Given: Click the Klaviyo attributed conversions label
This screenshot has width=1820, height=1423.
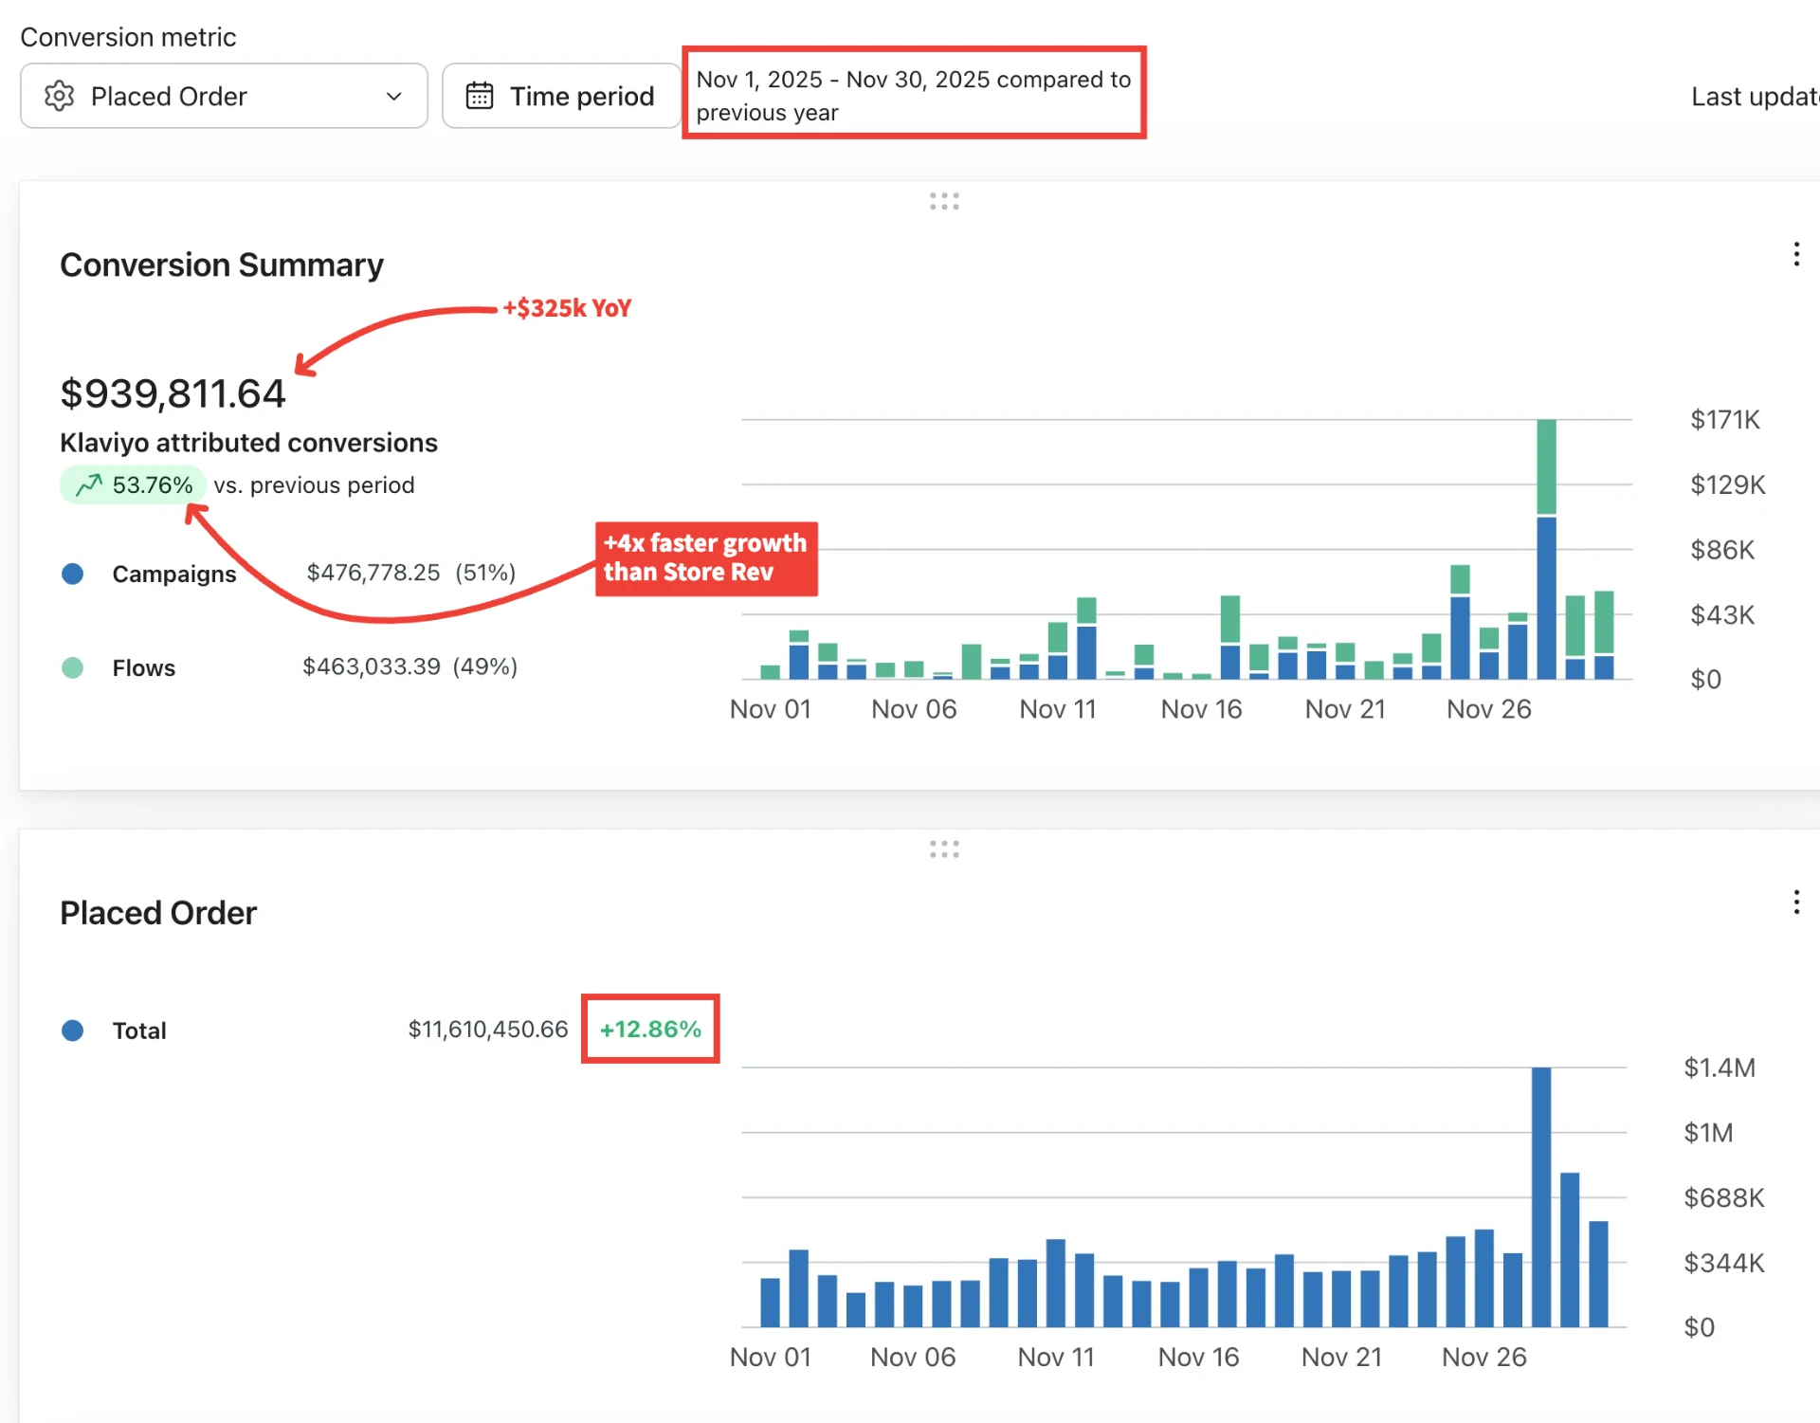Looking at the screenshot, I should pos(248,443).
